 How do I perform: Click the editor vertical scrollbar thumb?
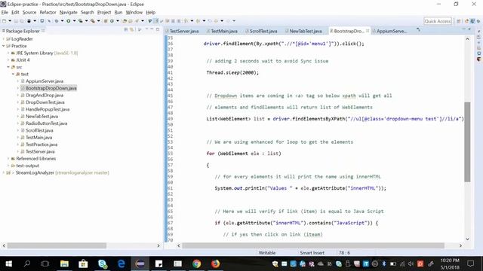tap(467, 142)
